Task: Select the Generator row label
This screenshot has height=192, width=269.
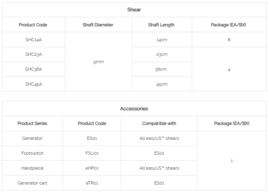Action: 32,138
